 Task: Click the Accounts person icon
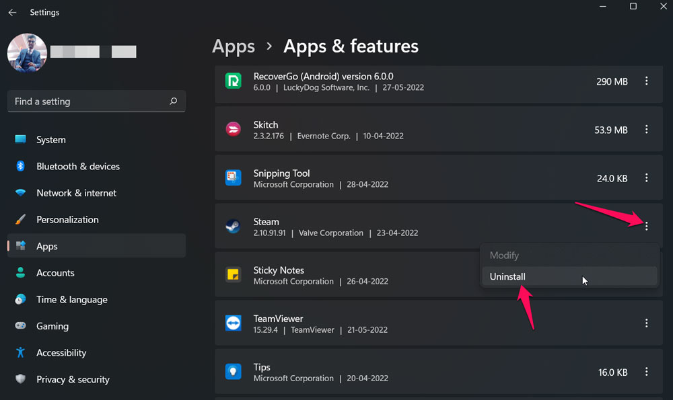pyautogui.click(x=20, y=272)
